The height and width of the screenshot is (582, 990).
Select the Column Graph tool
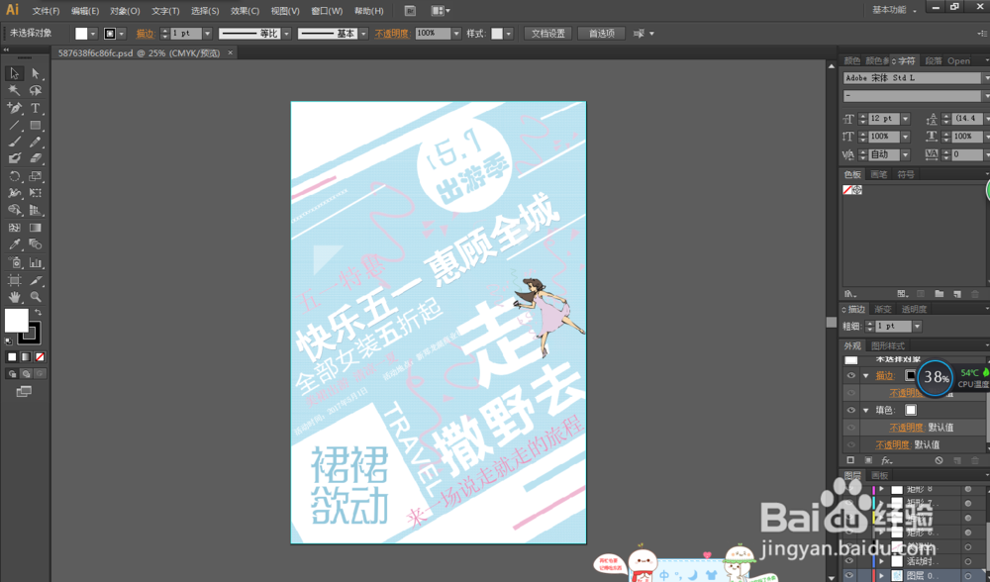click(x=36, y=262)
